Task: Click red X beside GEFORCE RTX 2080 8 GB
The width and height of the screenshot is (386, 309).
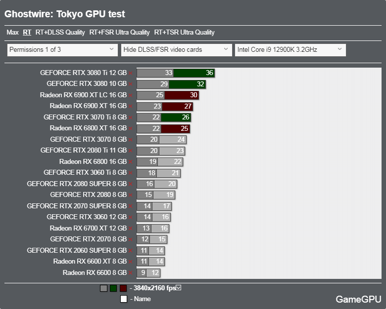Action: (131, 195)
